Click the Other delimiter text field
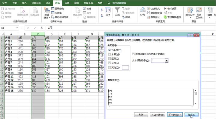The image size is (216, 119). (x=125, y=67)
